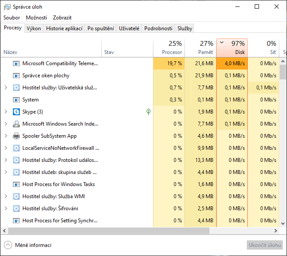Image resolution: width=287 pixels, height=256 pixels.
Task: Expand the Skype (3) process group
Action: pos(6,112)
